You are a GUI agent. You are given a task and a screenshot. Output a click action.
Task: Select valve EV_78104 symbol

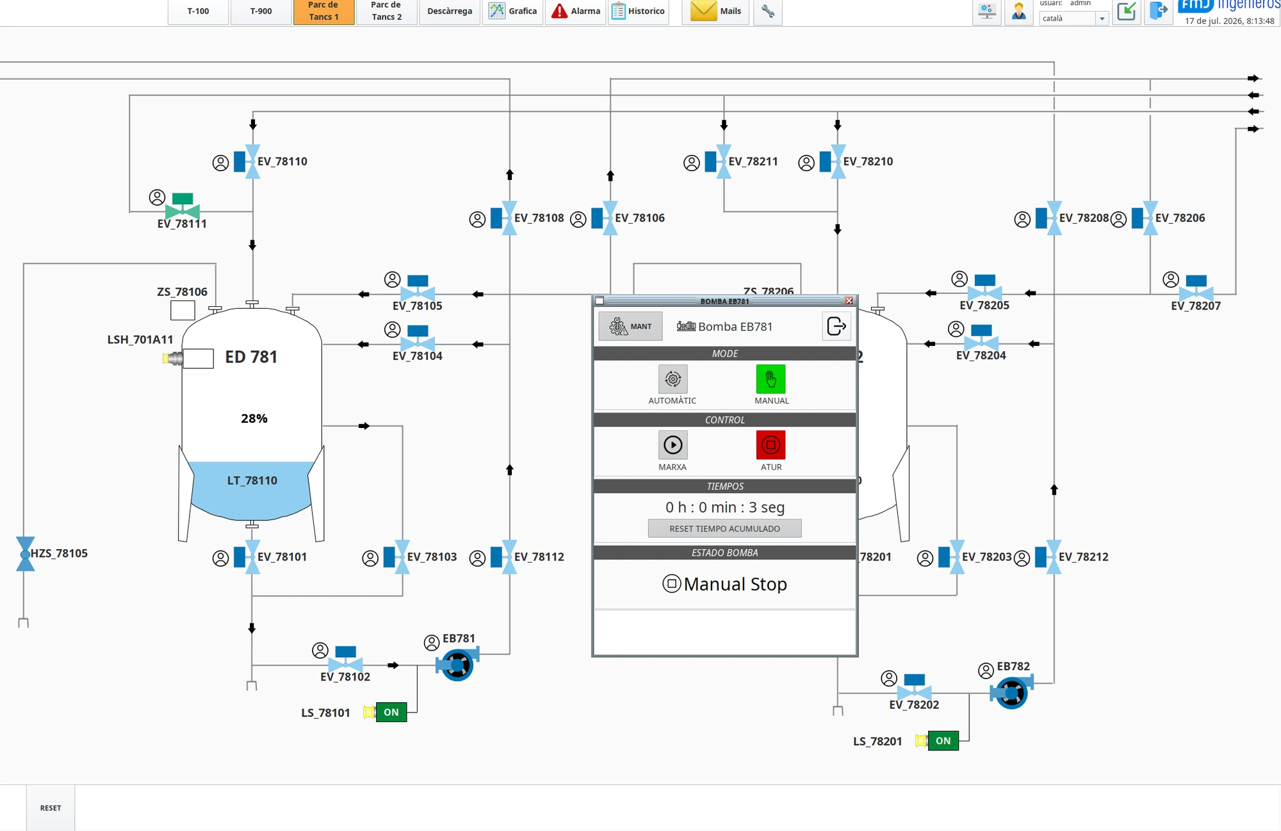coord(418,338)
